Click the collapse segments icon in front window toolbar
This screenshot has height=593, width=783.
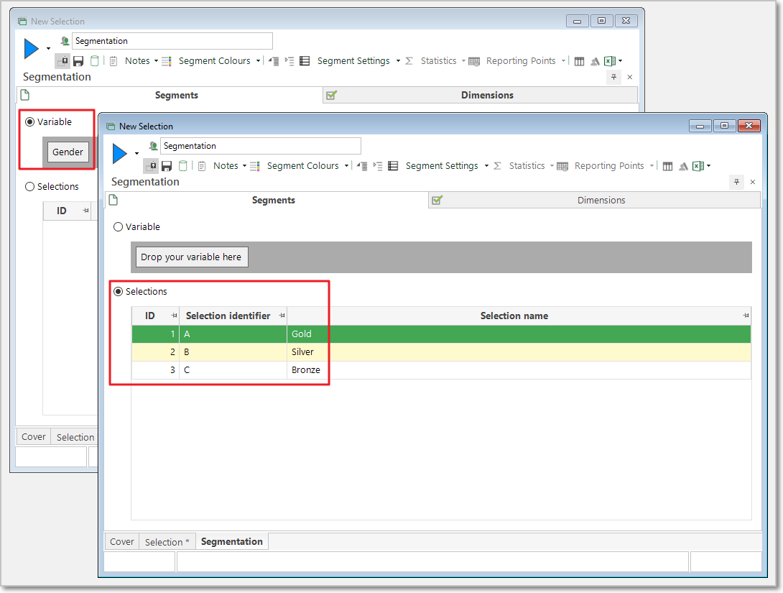362,166
